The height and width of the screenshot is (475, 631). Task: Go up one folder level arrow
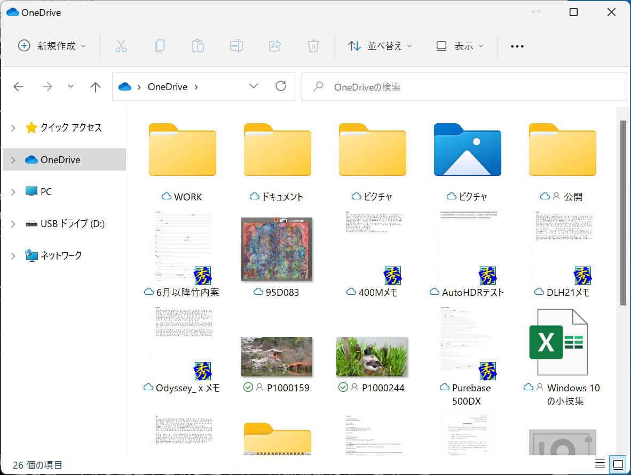point(96,87)
